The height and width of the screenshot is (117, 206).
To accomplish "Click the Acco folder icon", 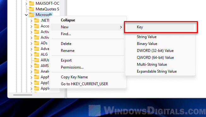I will 37,26.
